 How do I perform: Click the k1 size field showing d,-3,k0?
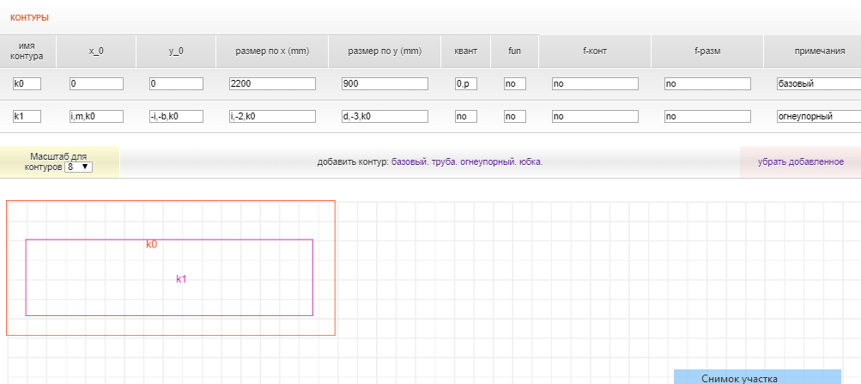tap(384, 116)
